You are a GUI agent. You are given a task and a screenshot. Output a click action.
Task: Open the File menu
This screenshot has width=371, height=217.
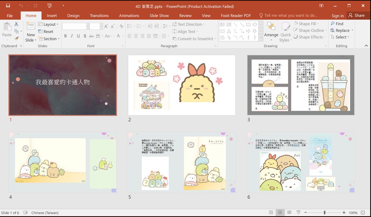[x=10, y=16]
